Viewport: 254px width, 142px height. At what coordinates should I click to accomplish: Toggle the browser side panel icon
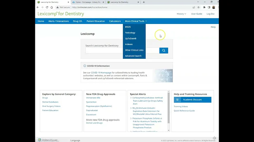209,7
